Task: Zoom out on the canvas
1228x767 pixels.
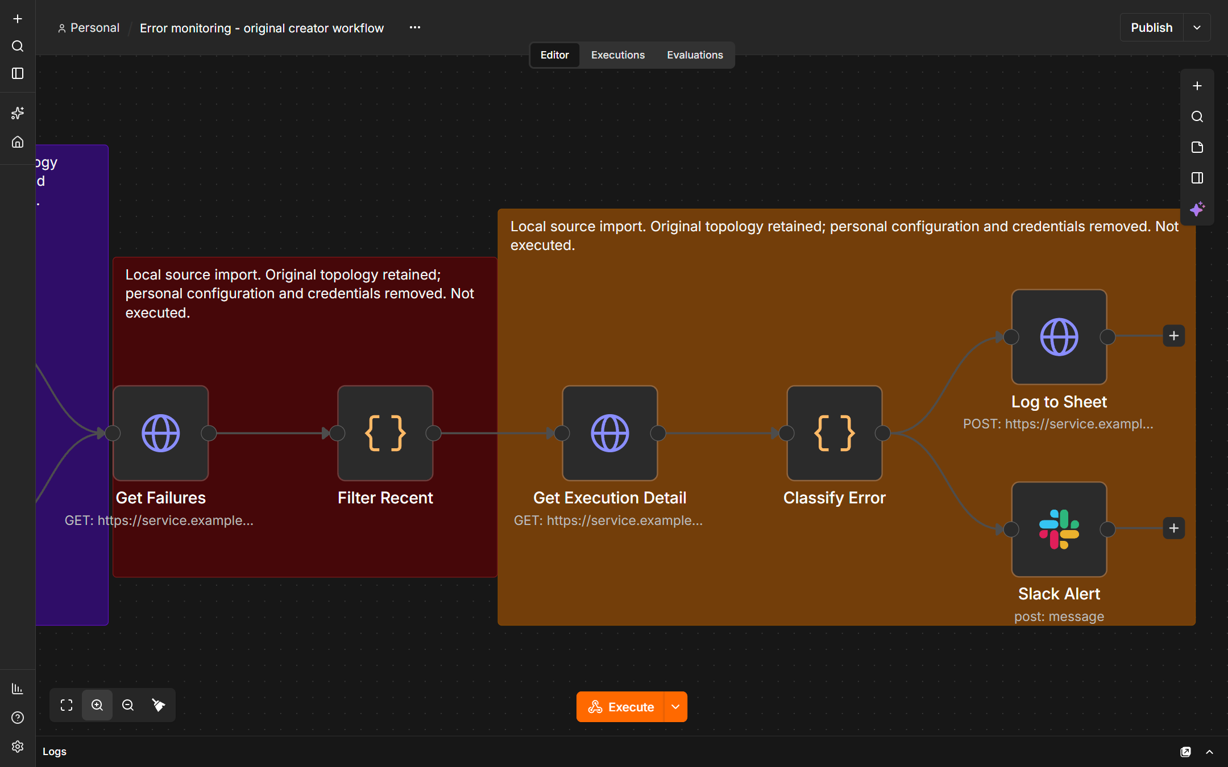Action: coord(128,705)
